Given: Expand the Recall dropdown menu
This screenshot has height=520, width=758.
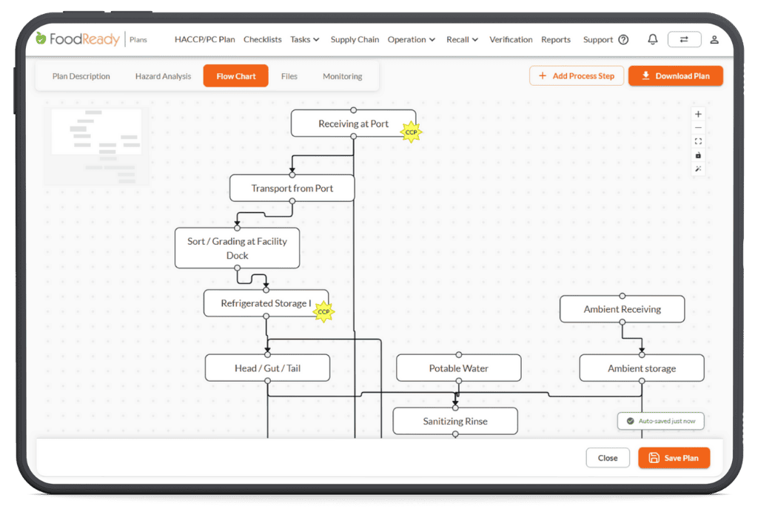Looking at the screenshot, I should coord(462,40).
